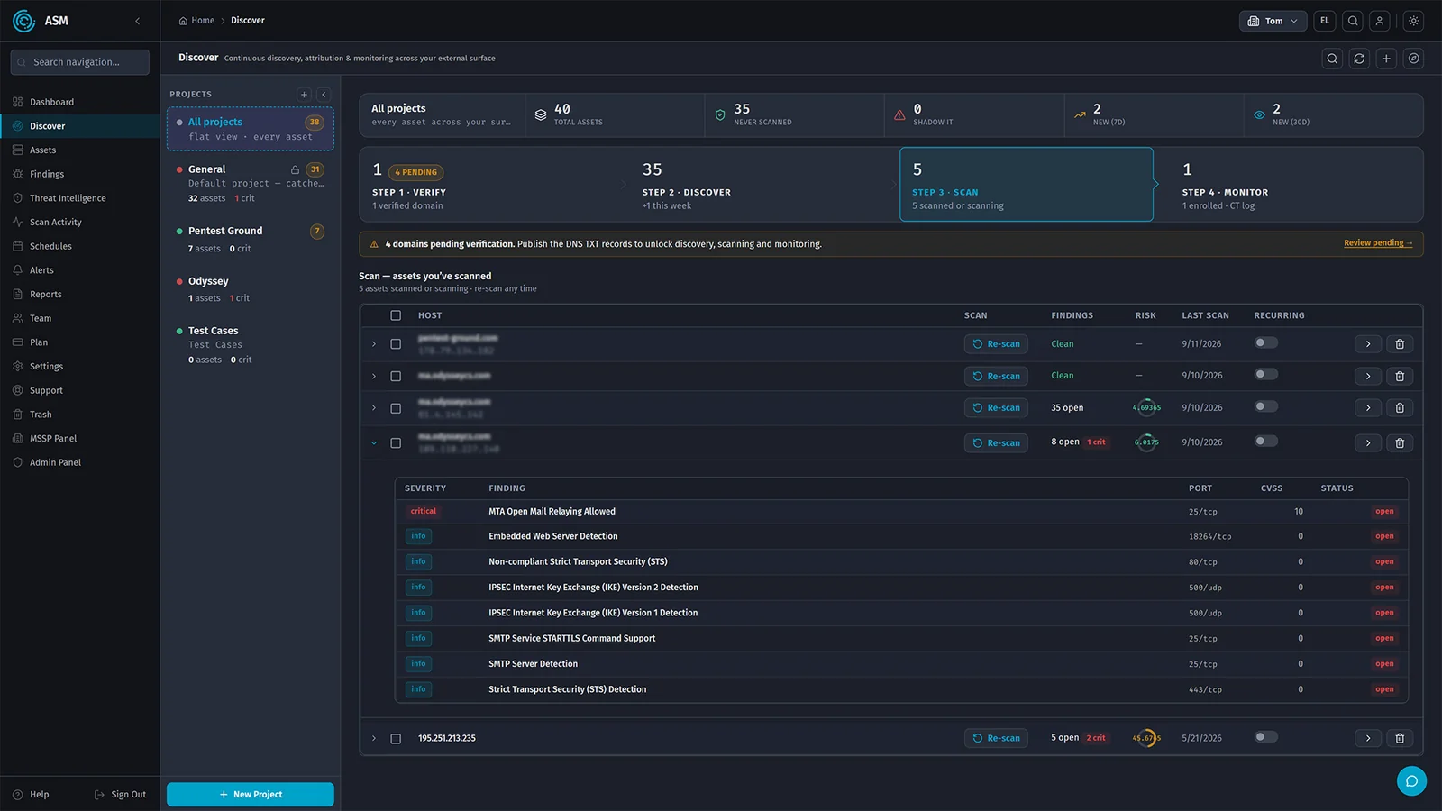Click the New Project button

pos(251,795)
